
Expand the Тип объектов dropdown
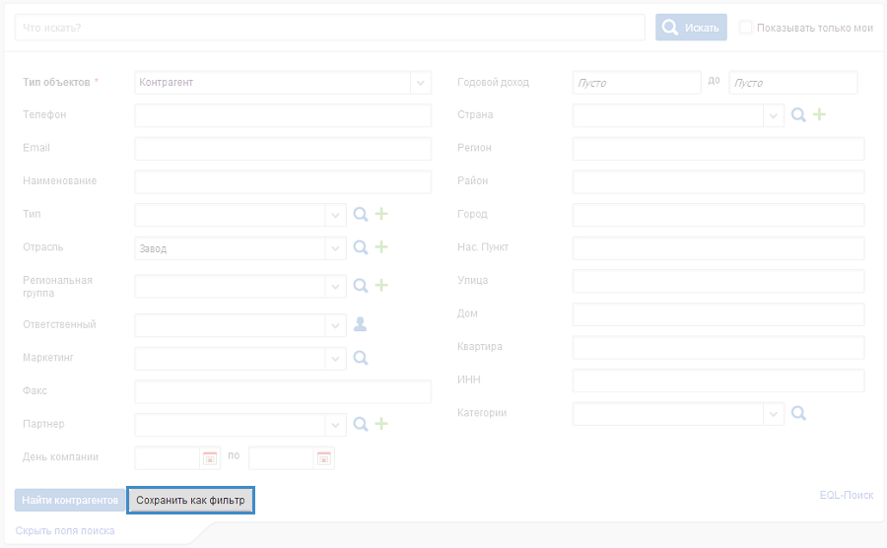pos(421,83)
